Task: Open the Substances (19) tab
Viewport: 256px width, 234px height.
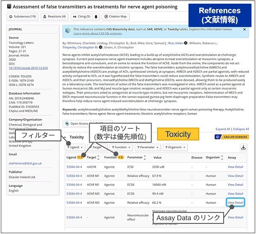Action: pyautogui.click(x=22, y=17)
